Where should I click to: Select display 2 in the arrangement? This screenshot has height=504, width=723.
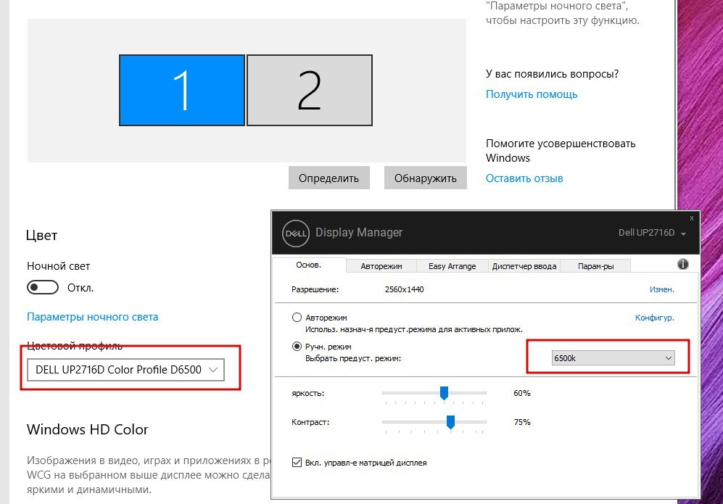pyautogui.click(x=310, y=91)
